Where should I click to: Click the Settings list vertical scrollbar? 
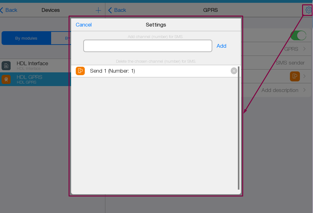pyautogui.click(x=239, y=128)
